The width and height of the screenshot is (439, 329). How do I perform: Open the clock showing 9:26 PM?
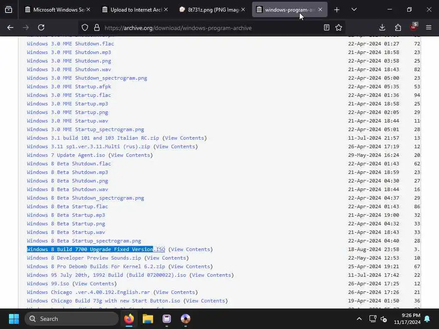tap(407, 319)
